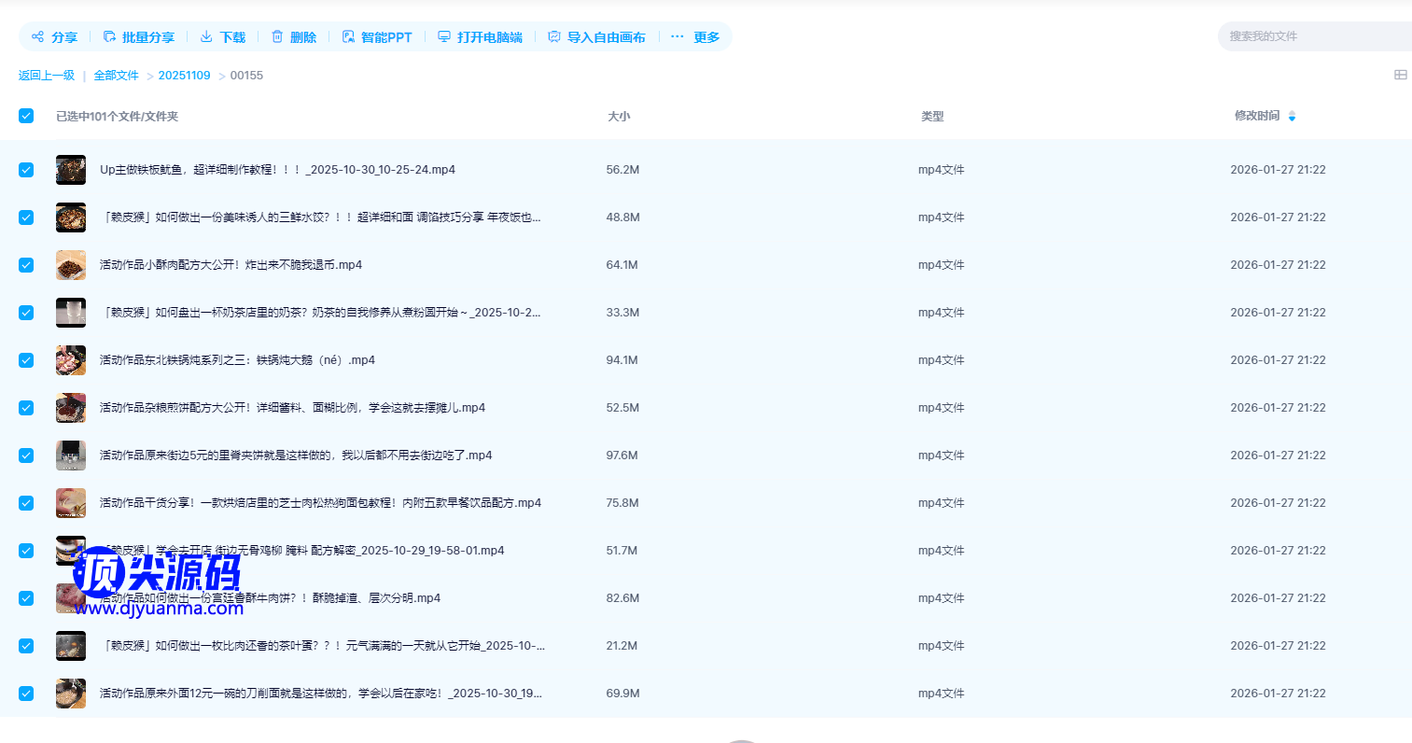Go to the 20251109 breadcrumb folder
This screenshot has width=1412, height=743.
point(184,76)
